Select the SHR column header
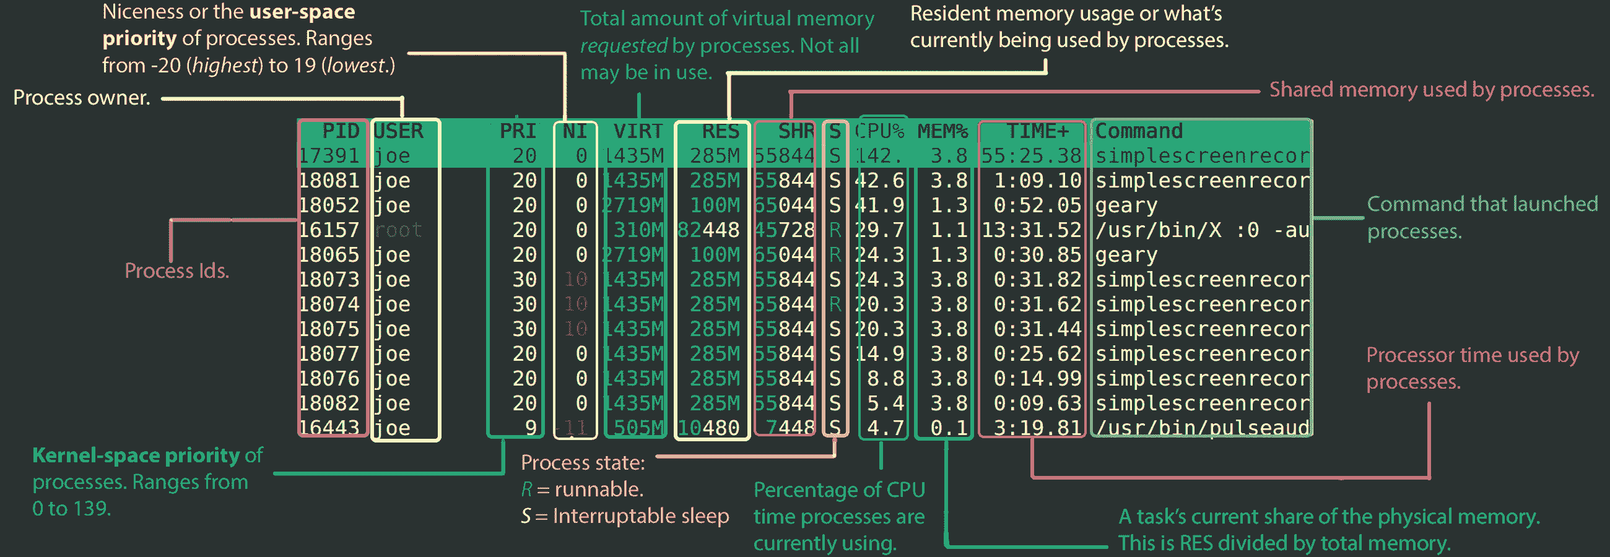The height and width of the screenshot is (557, 1610). coord(795,131)
